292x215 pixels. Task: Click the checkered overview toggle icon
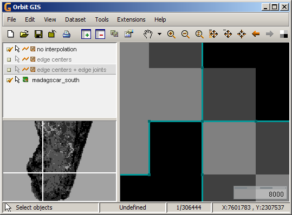coord(284,34)
